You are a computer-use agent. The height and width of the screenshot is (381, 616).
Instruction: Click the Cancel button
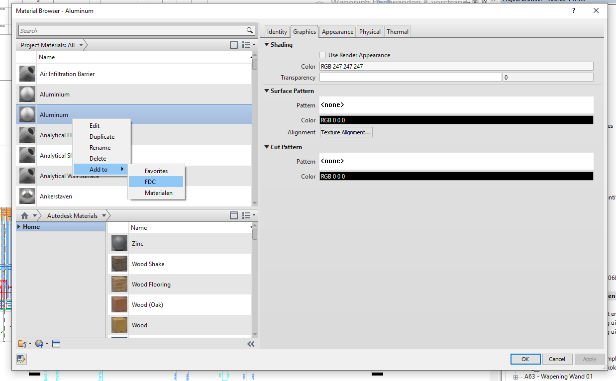tap(557, 359)
